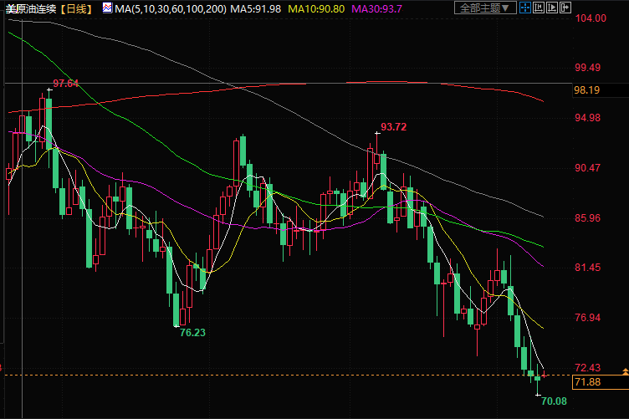The image size is (629, 419).
Task: Click the 71.88 current price box
Action: (x=588, y=382)
